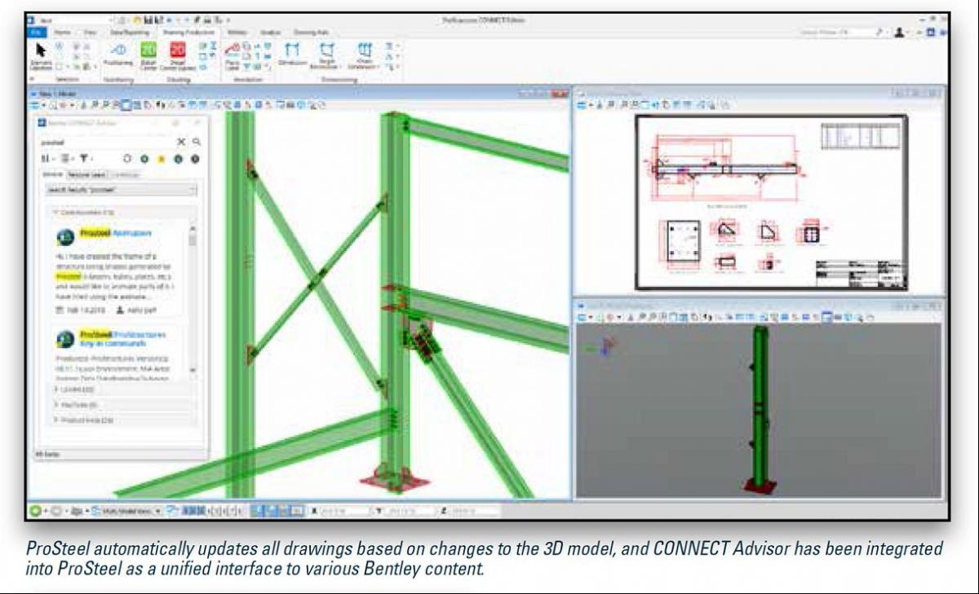
Task: Click the help question icon in Advisor toolbar
Action: pos(195,158)
